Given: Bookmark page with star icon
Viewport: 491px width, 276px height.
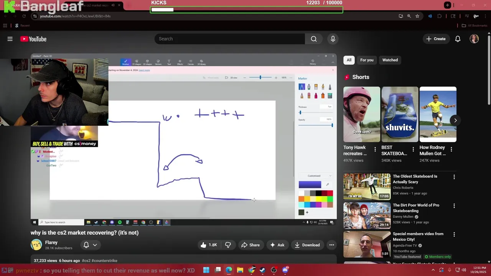Looking at the screenshot, I should (417, 16).
